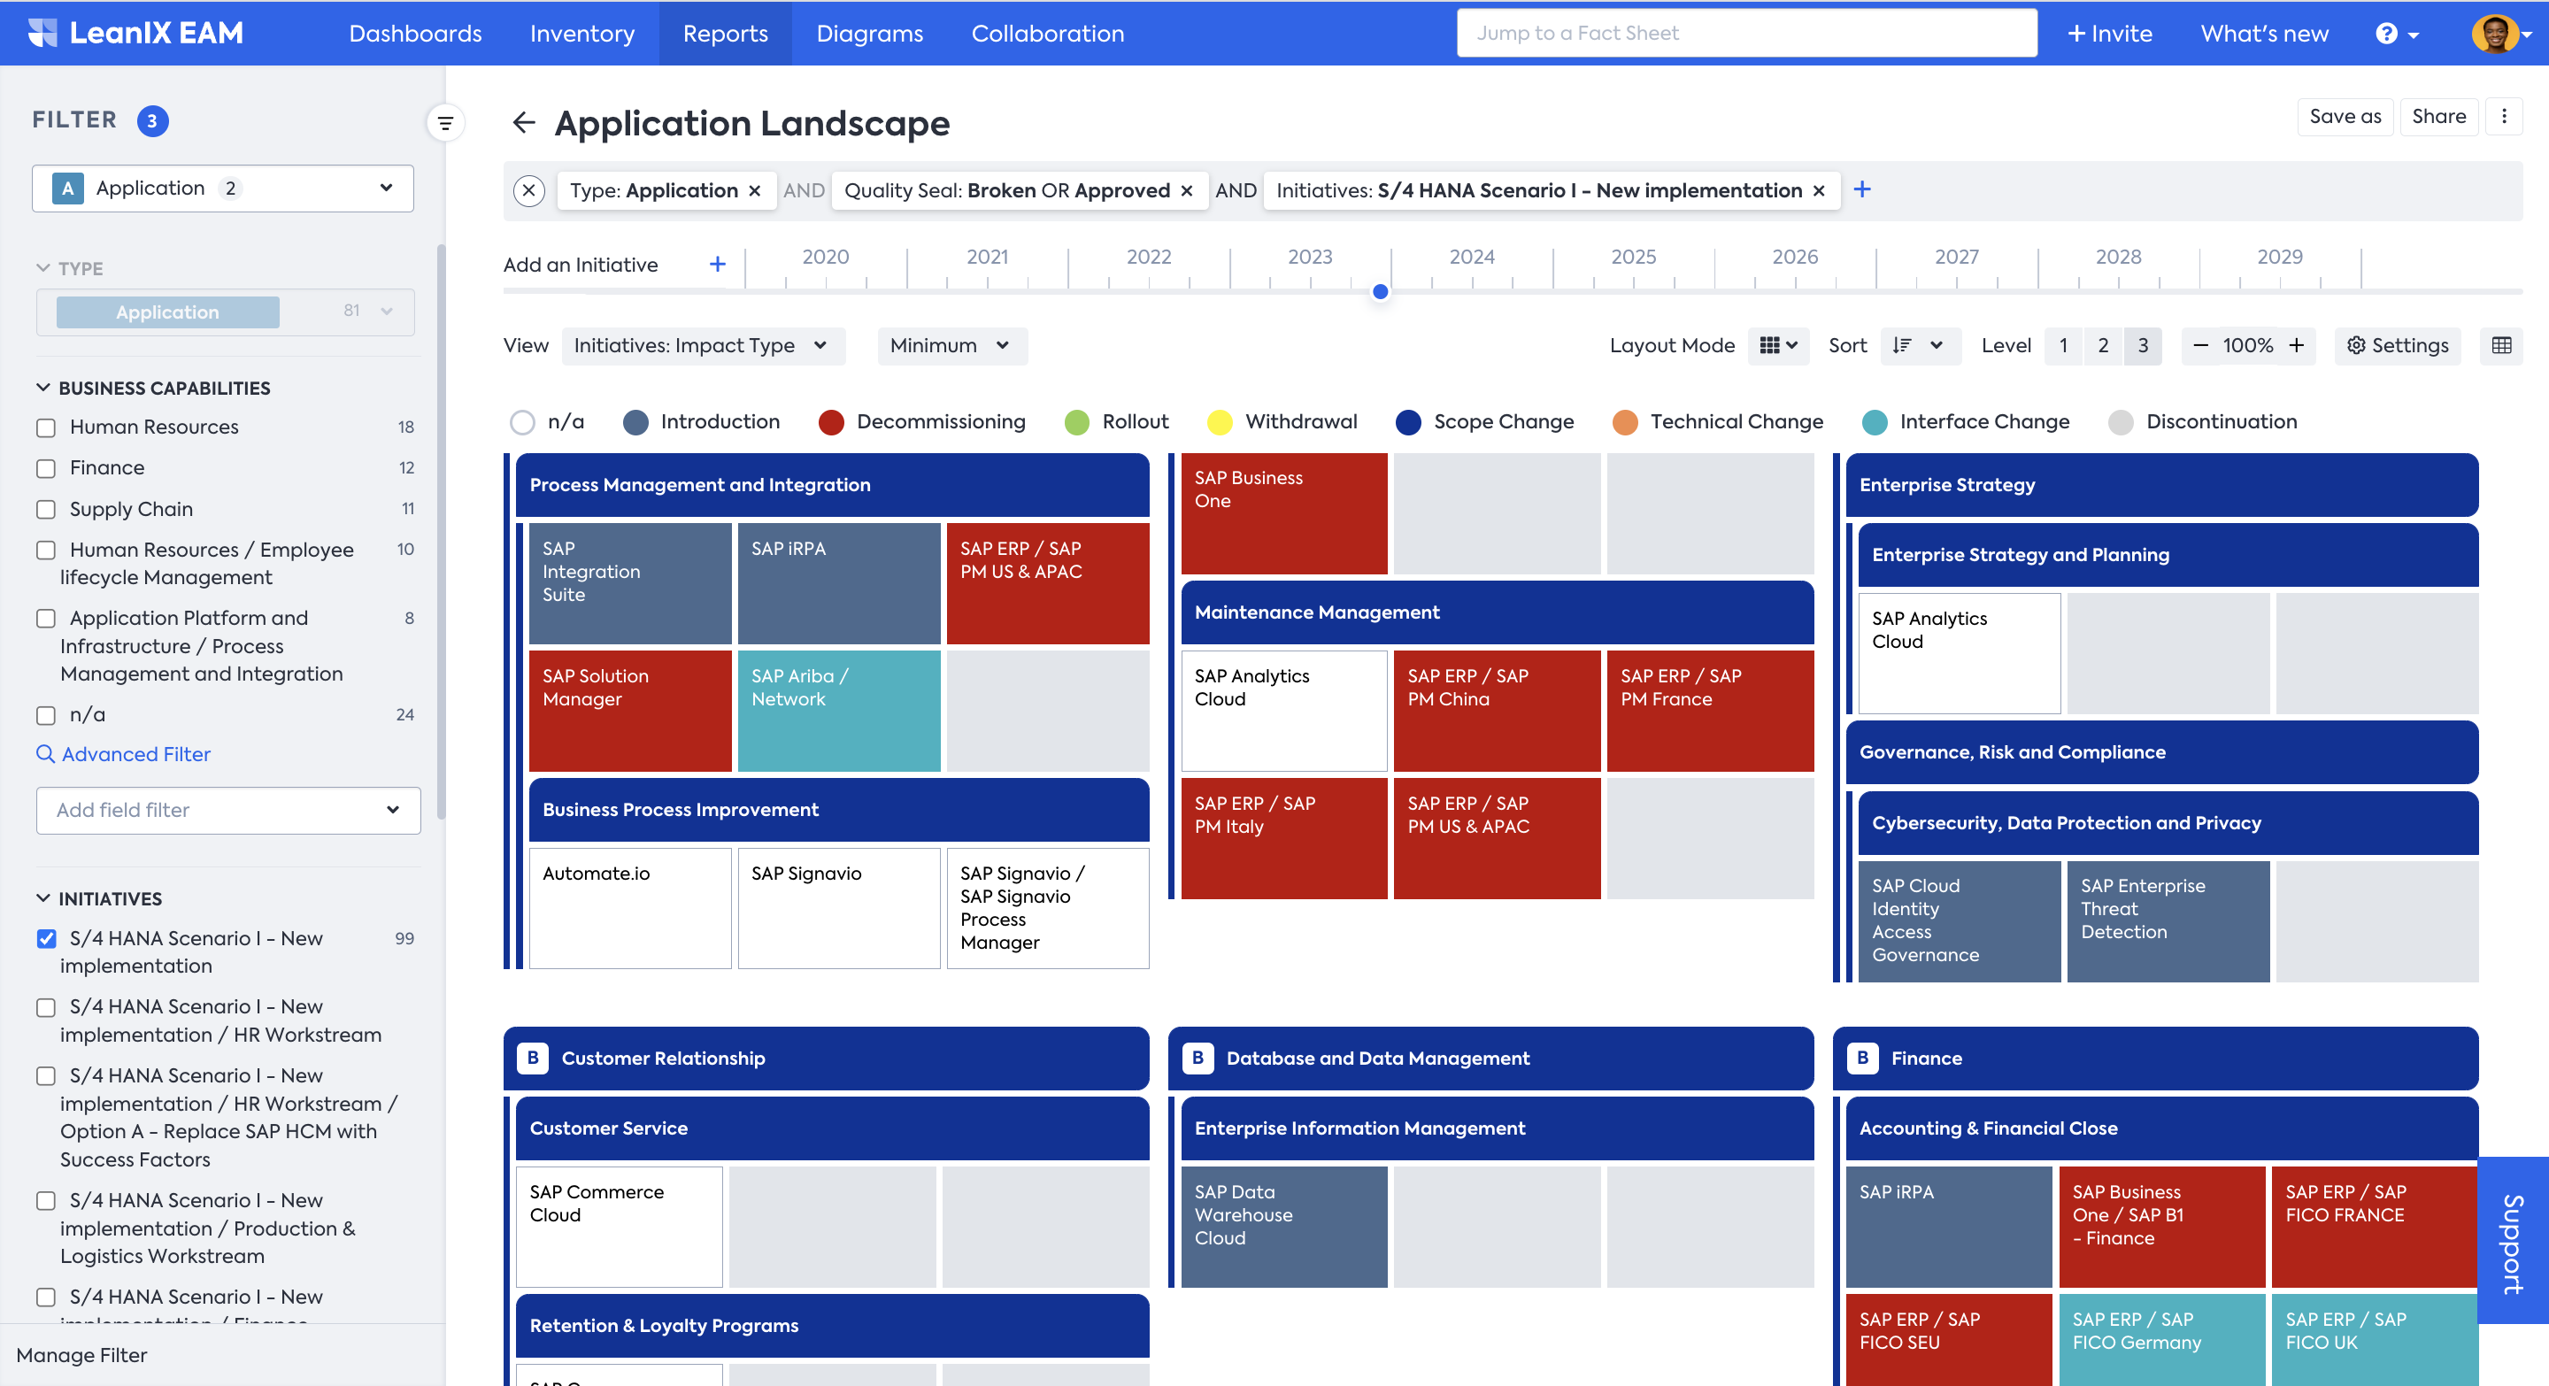
Task: Check Application Platform and Infrastructure capability
Action: click(45, 619)
